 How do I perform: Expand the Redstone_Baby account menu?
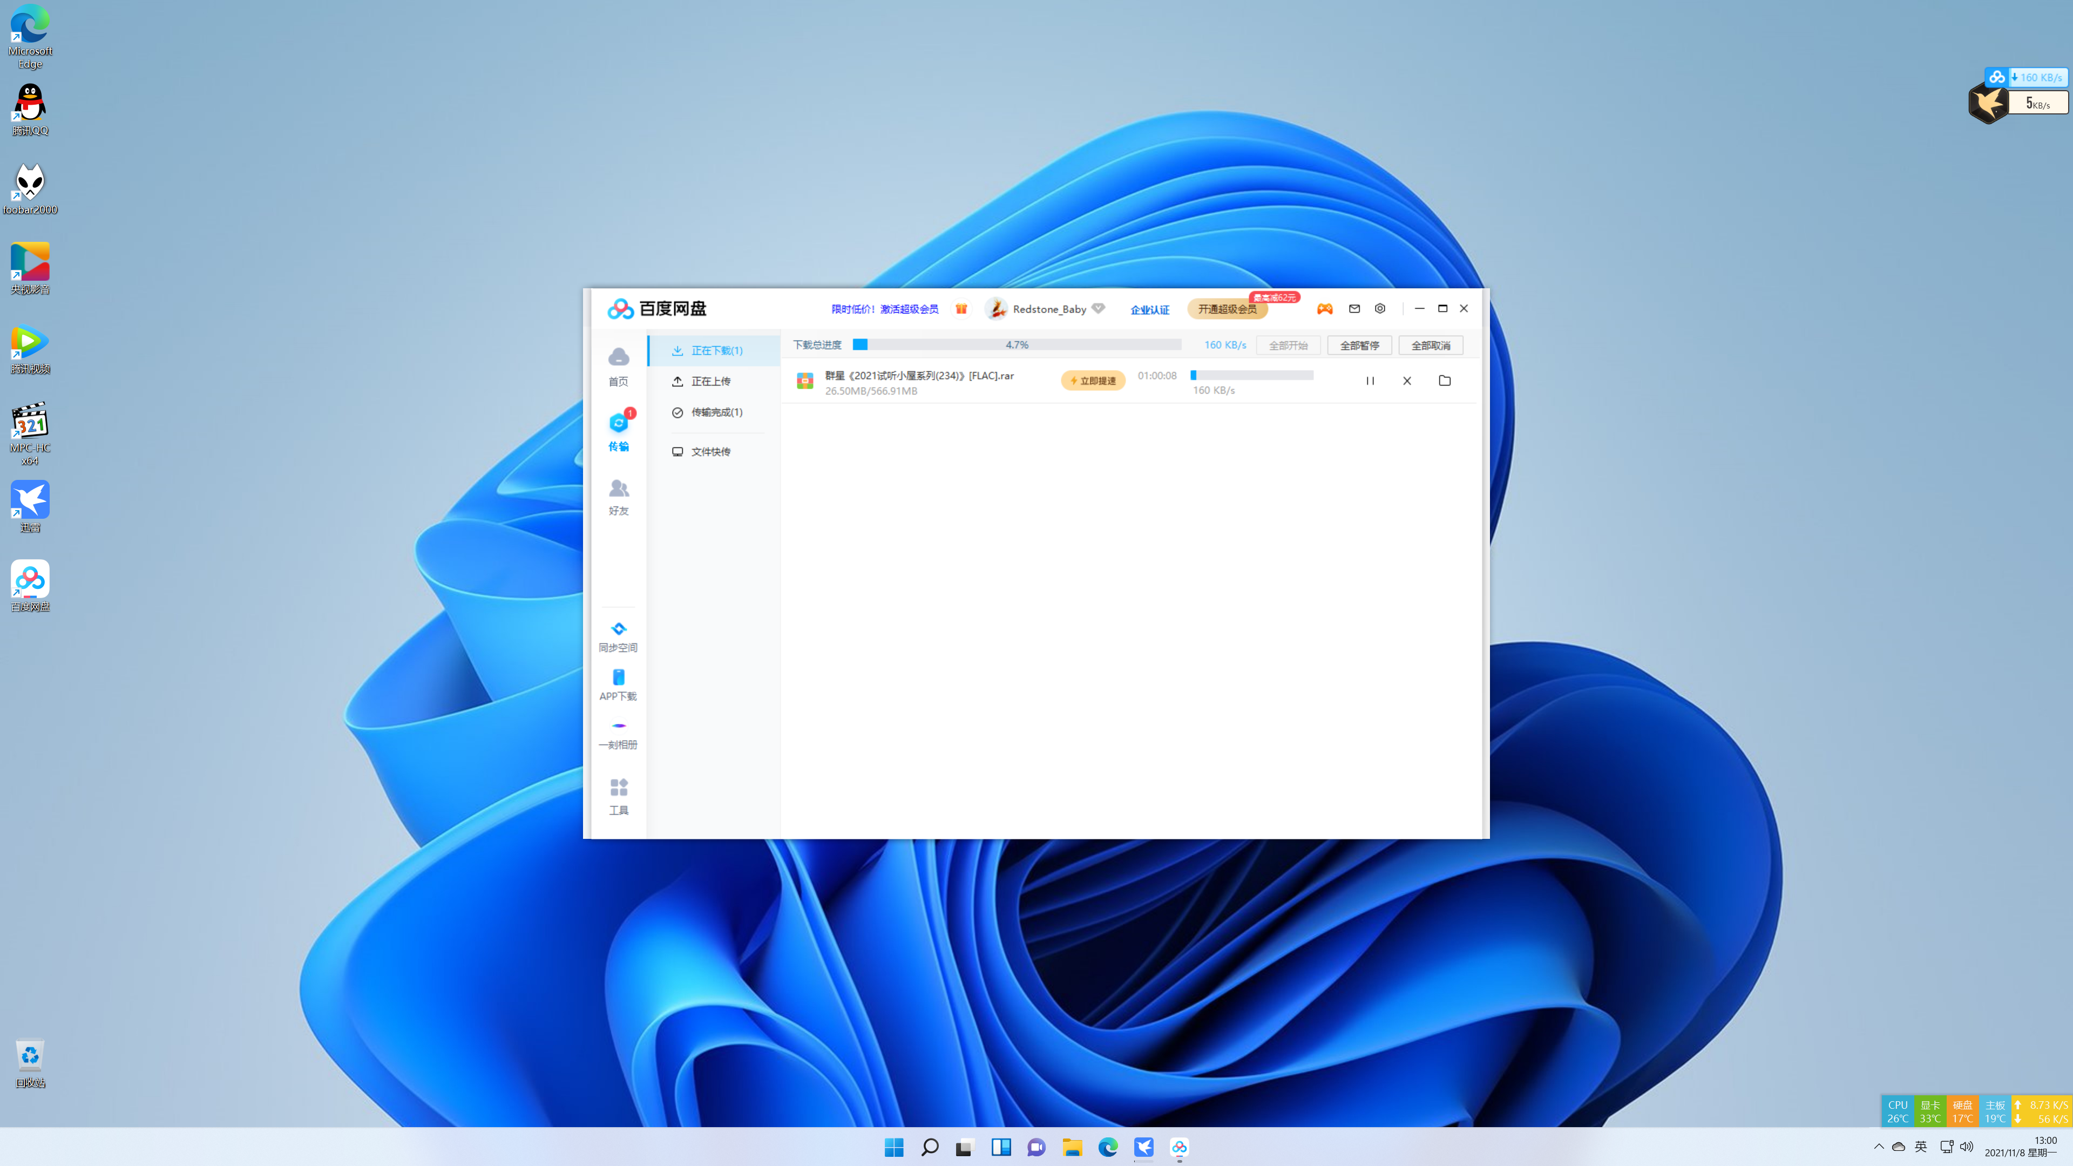point(1048,309)
